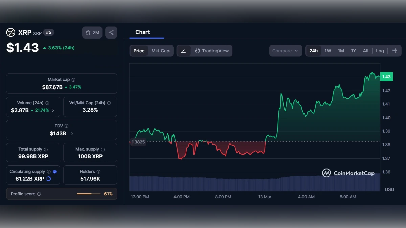Click the Profile score progress bar
This screenshot has width=406, height=228.
pyautogui.click(x=89, y=194)
